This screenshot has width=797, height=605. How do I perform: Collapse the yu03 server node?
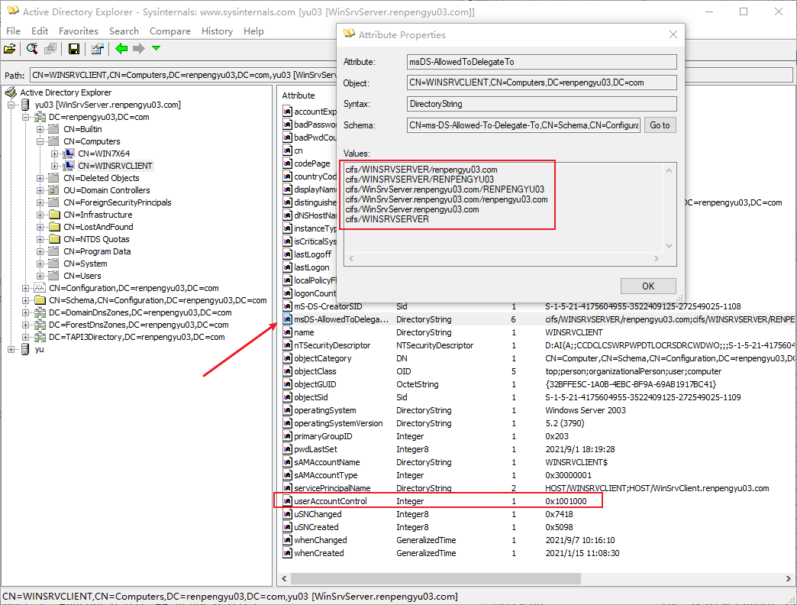[11, 105]
